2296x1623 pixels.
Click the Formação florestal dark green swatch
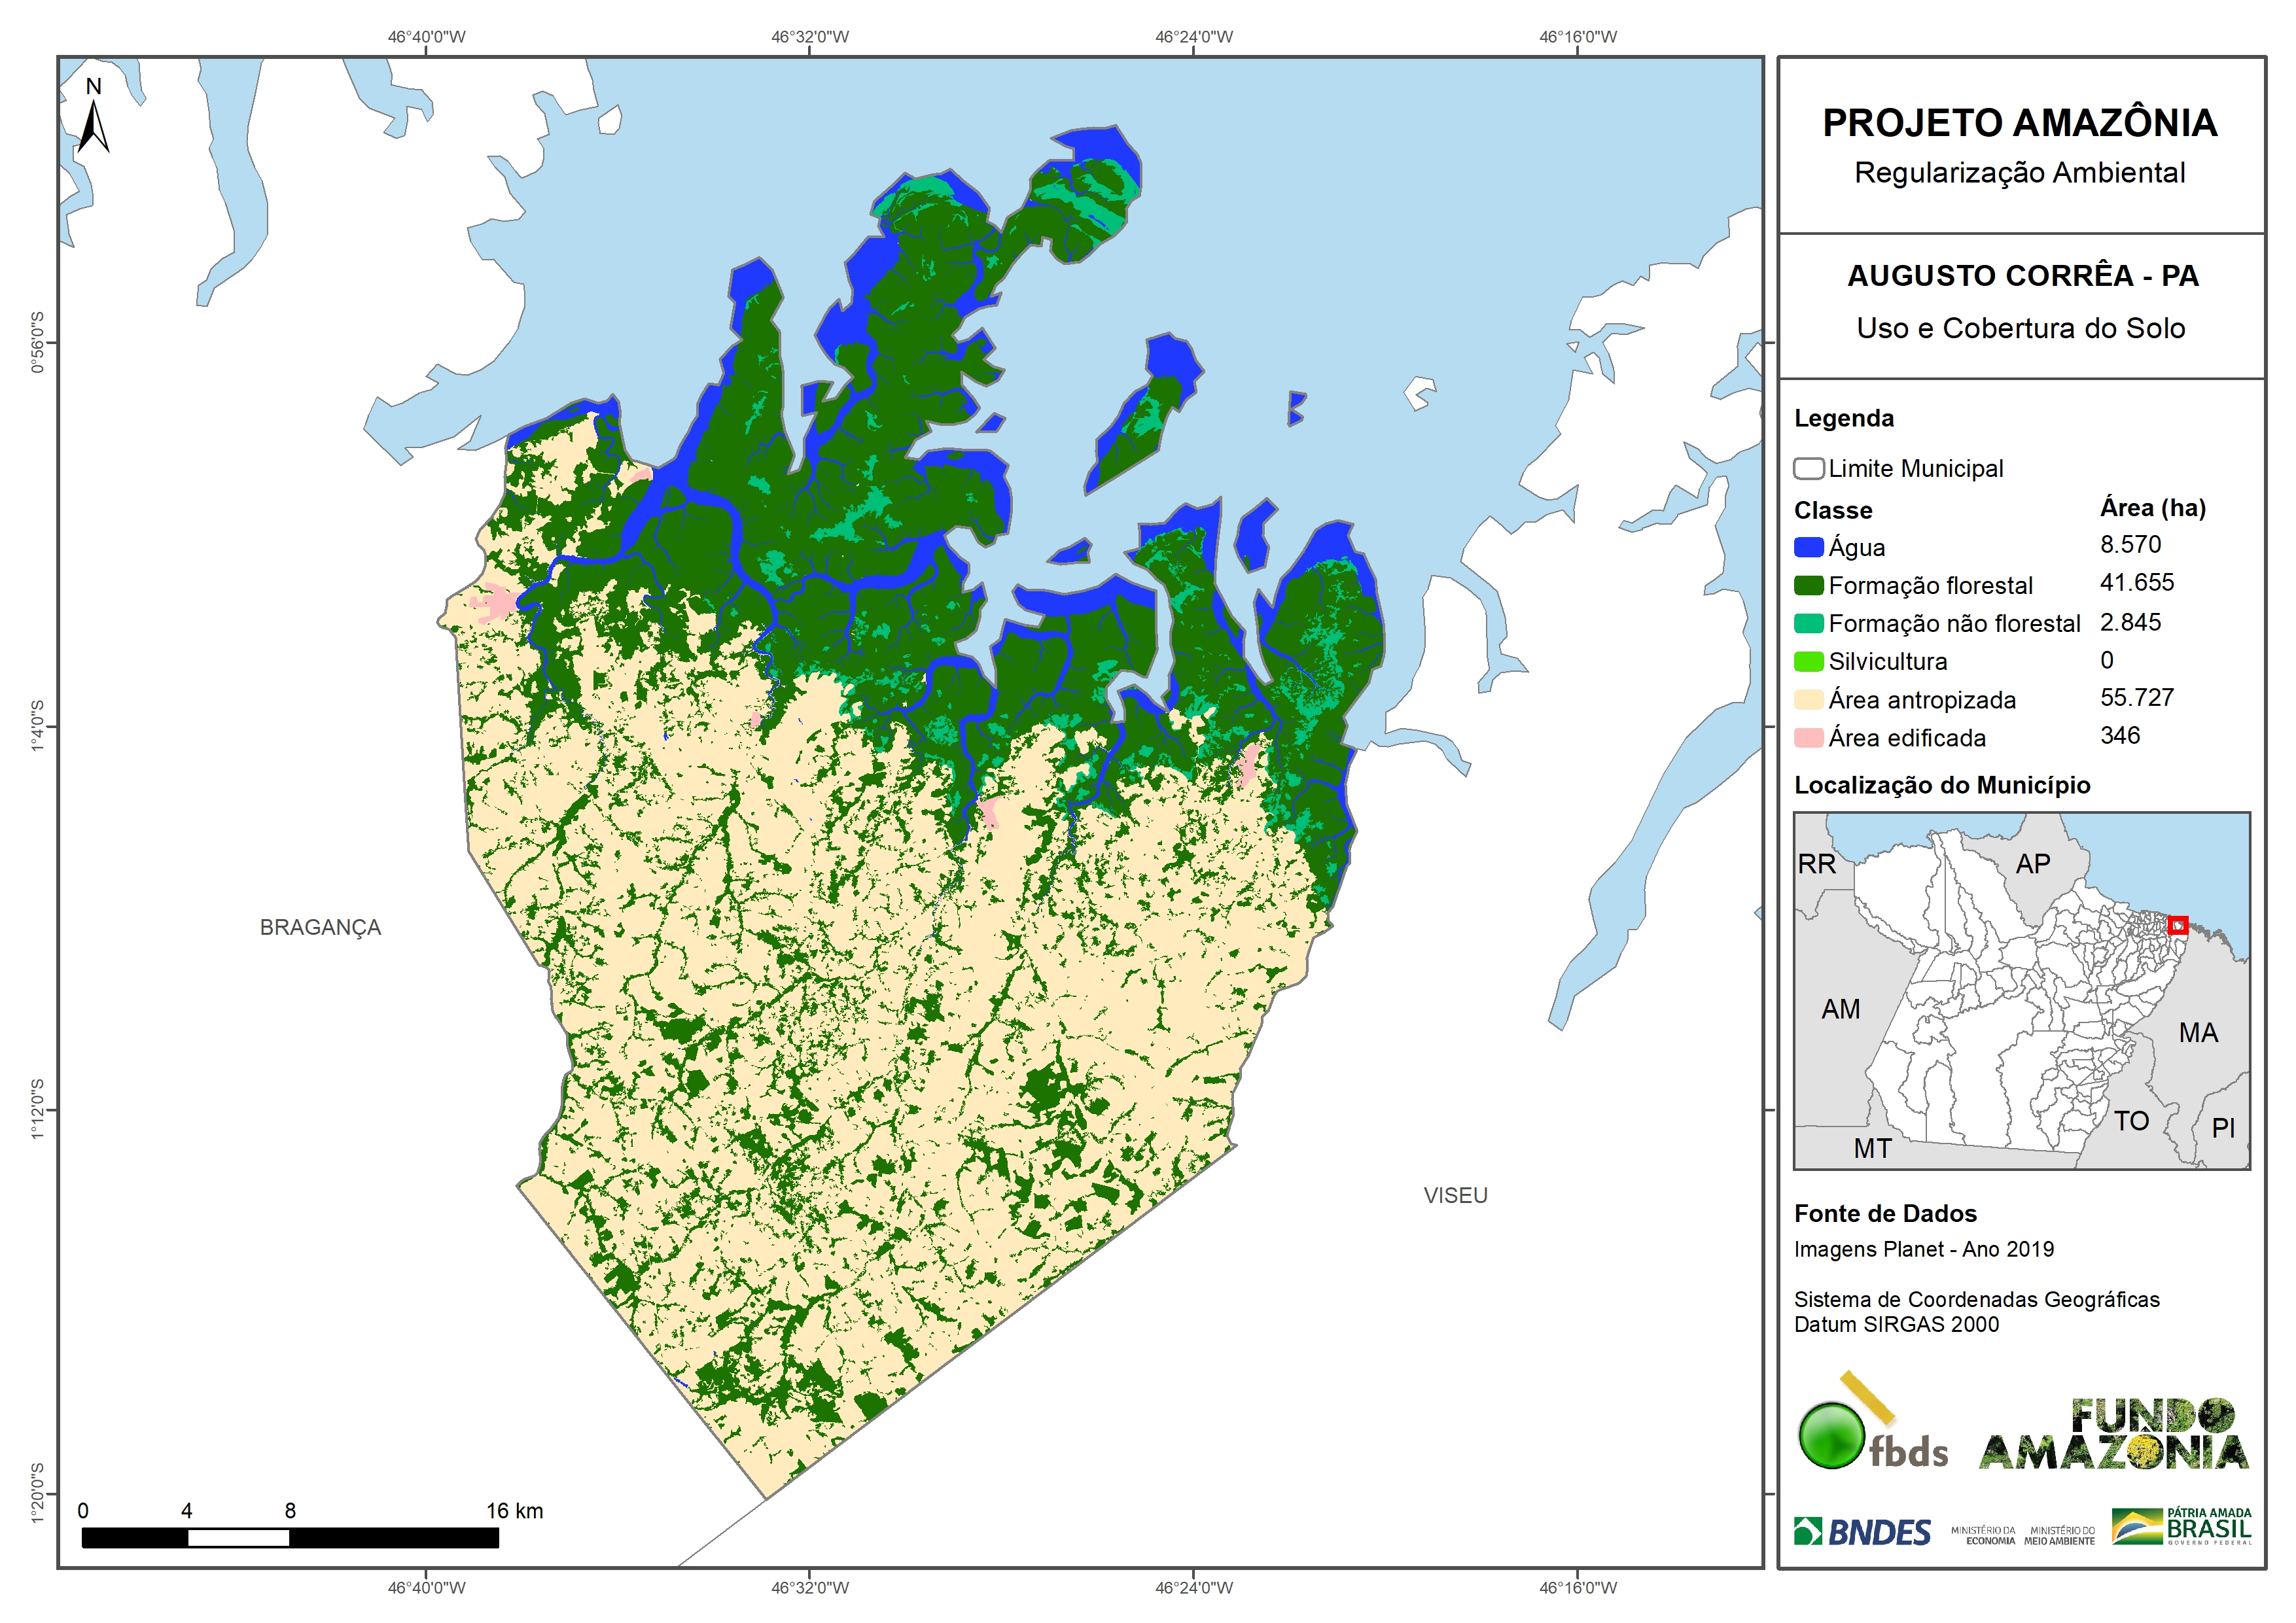1808,586
